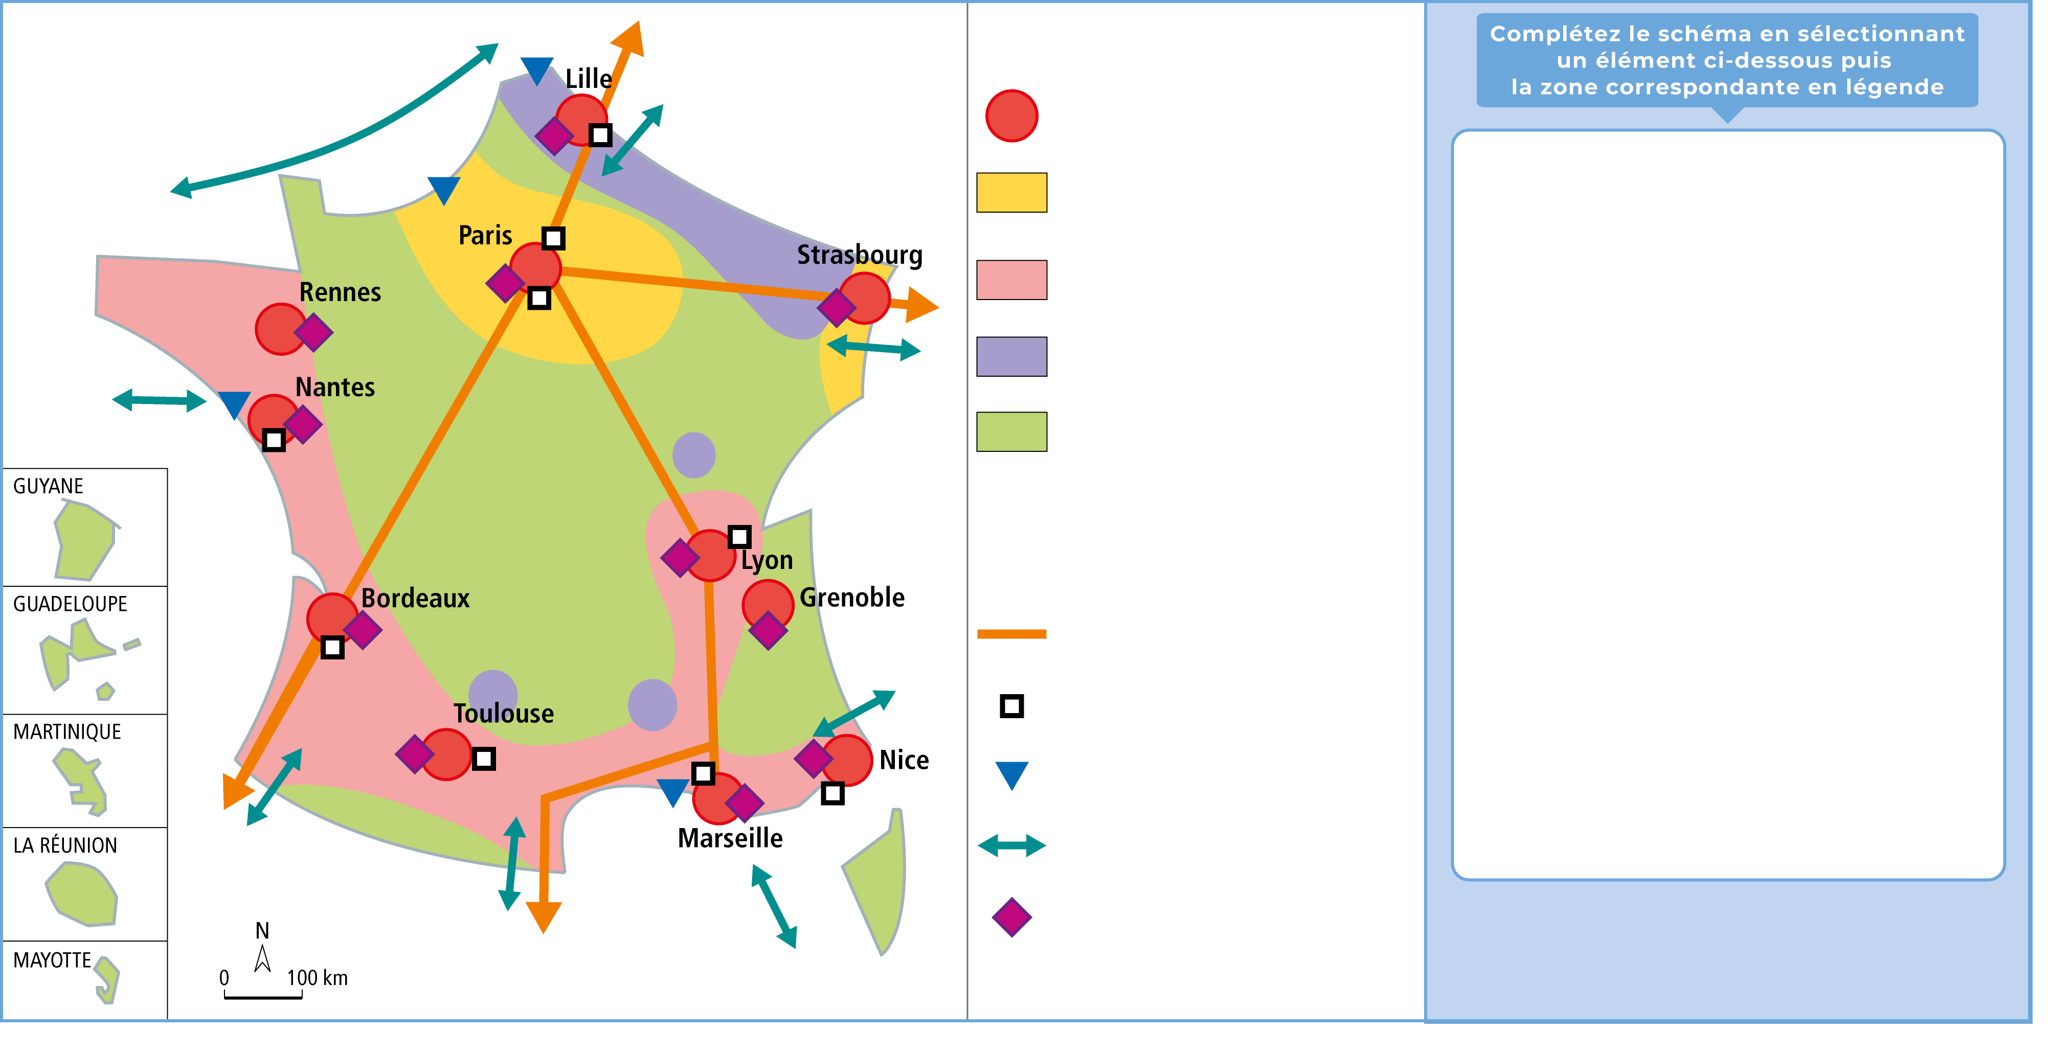Click the blue triangle legend symbol
The image size is (2072, 1053).
[1011, 775]
